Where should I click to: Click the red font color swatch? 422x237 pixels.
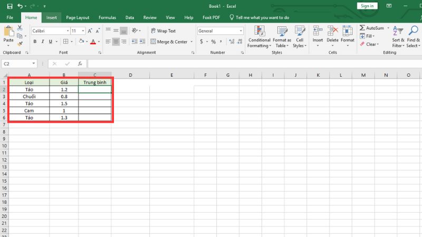click(x=93, y=42)
